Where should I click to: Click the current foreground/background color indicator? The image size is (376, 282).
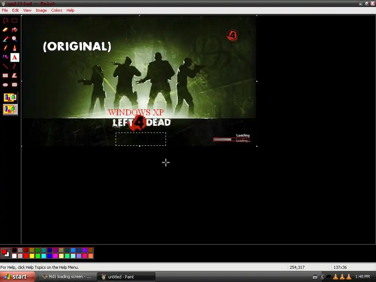pos(5,253)
